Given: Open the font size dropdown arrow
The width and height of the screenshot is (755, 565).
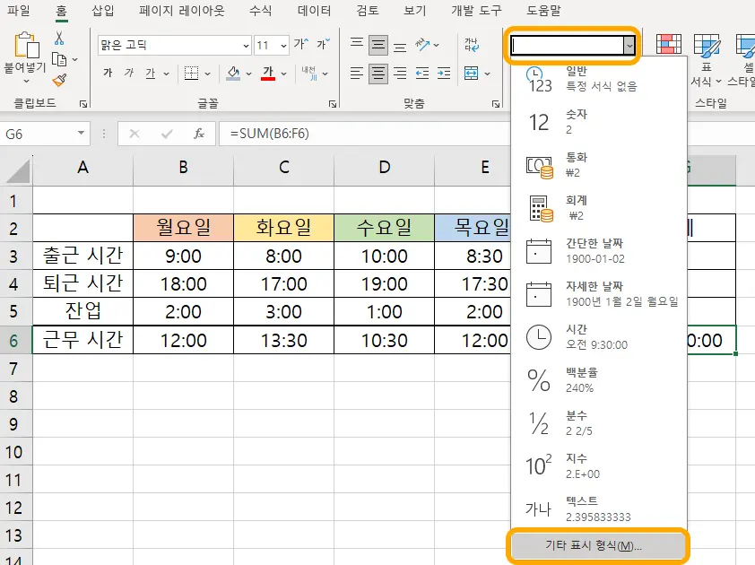Looking at the screenshot, I should (x=283, y=45).
